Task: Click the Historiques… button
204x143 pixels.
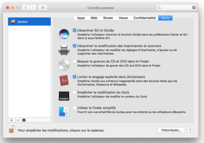Action: tap(171, 130)
